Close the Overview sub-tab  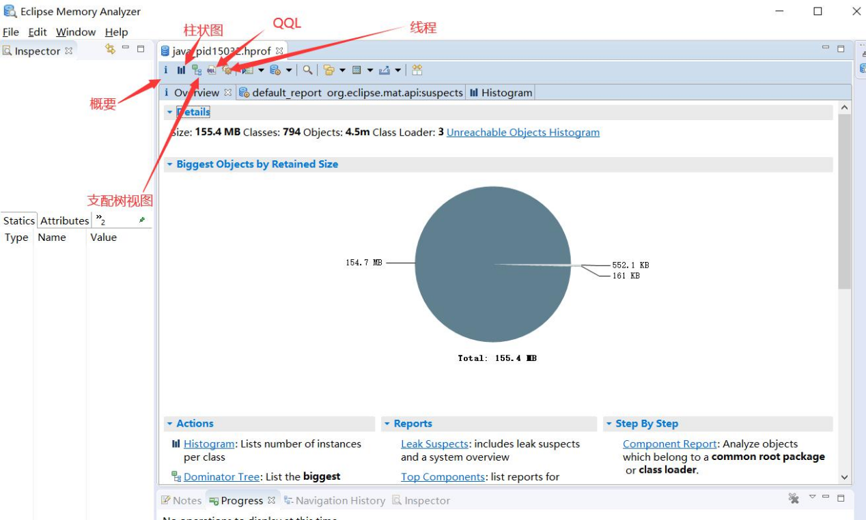pyautogui.click(x=228, y=92)
